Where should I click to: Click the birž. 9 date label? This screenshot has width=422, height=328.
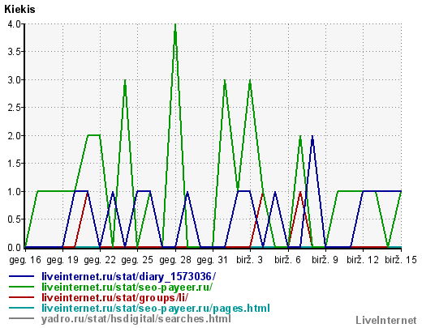[325, 260]
